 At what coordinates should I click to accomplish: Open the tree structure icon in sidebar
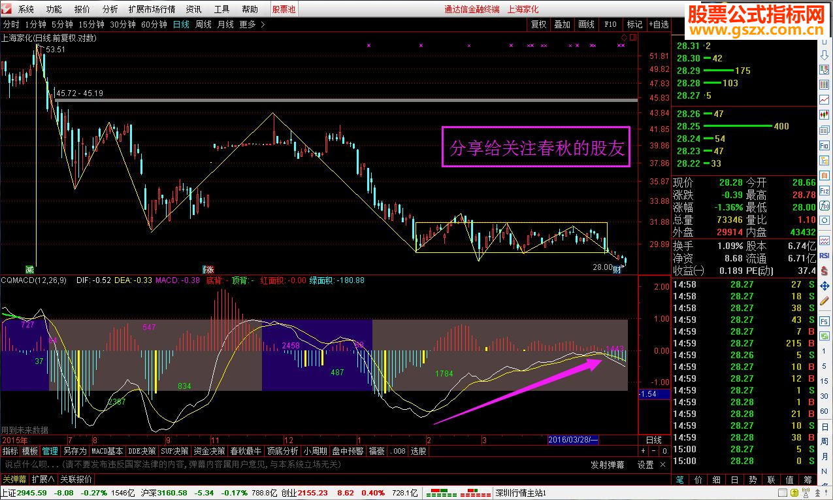click(x=825, y=160)
